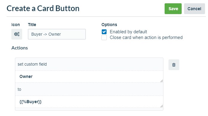
Task: Focus the Title field containing Buyer -> Owner
Action: [57, 34]
